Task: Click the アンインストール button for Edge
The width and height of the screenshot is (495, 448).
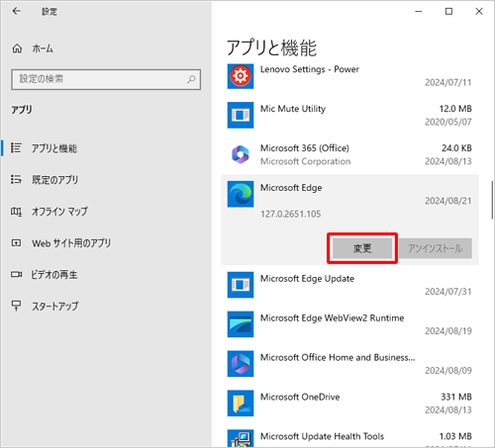Action: [436, 248]
